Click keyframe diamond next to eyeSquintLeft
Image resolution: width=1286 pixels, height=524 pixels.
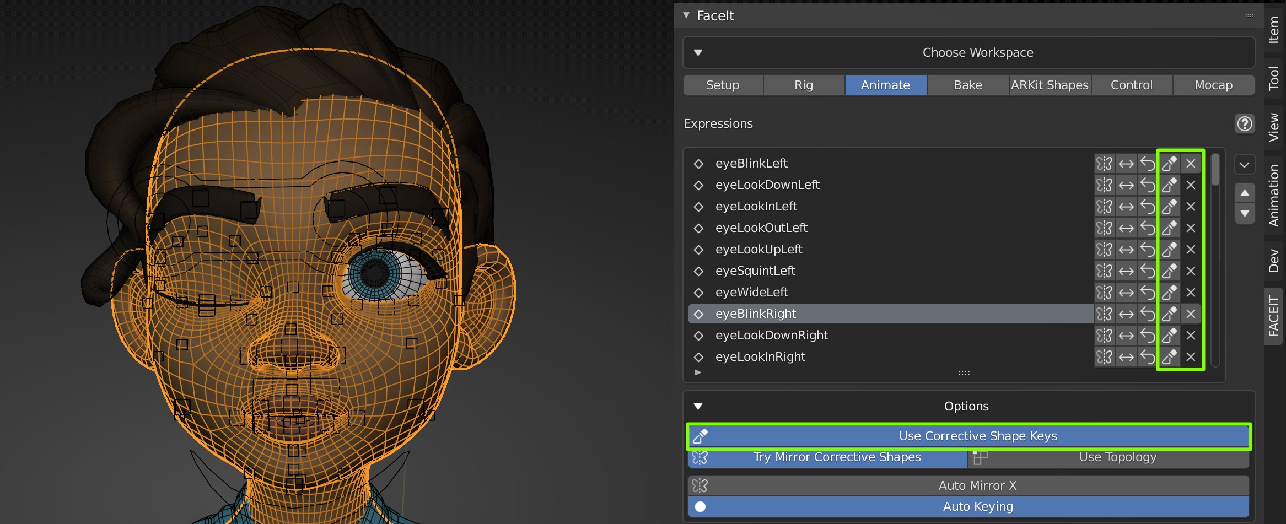click(698, 271)
